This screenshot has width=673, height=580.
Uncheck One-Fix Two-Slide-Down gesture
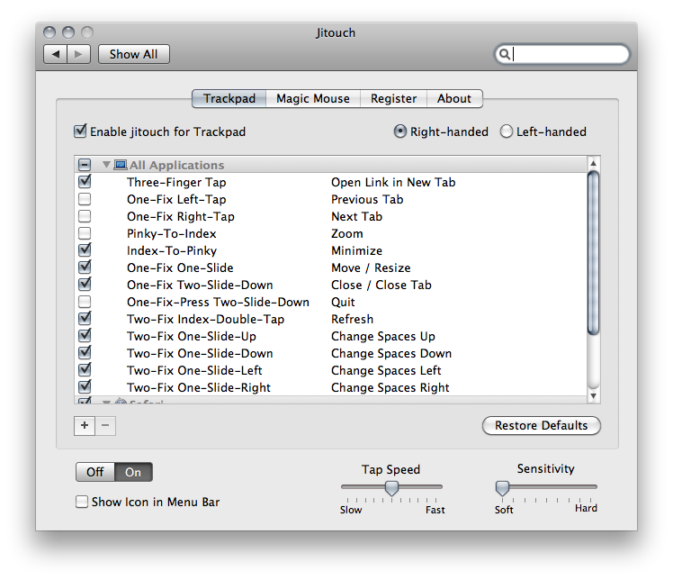click(85, 284)
